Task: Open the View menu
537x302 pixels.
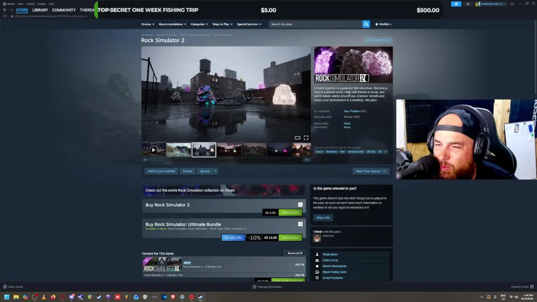Action: (20, 4)
